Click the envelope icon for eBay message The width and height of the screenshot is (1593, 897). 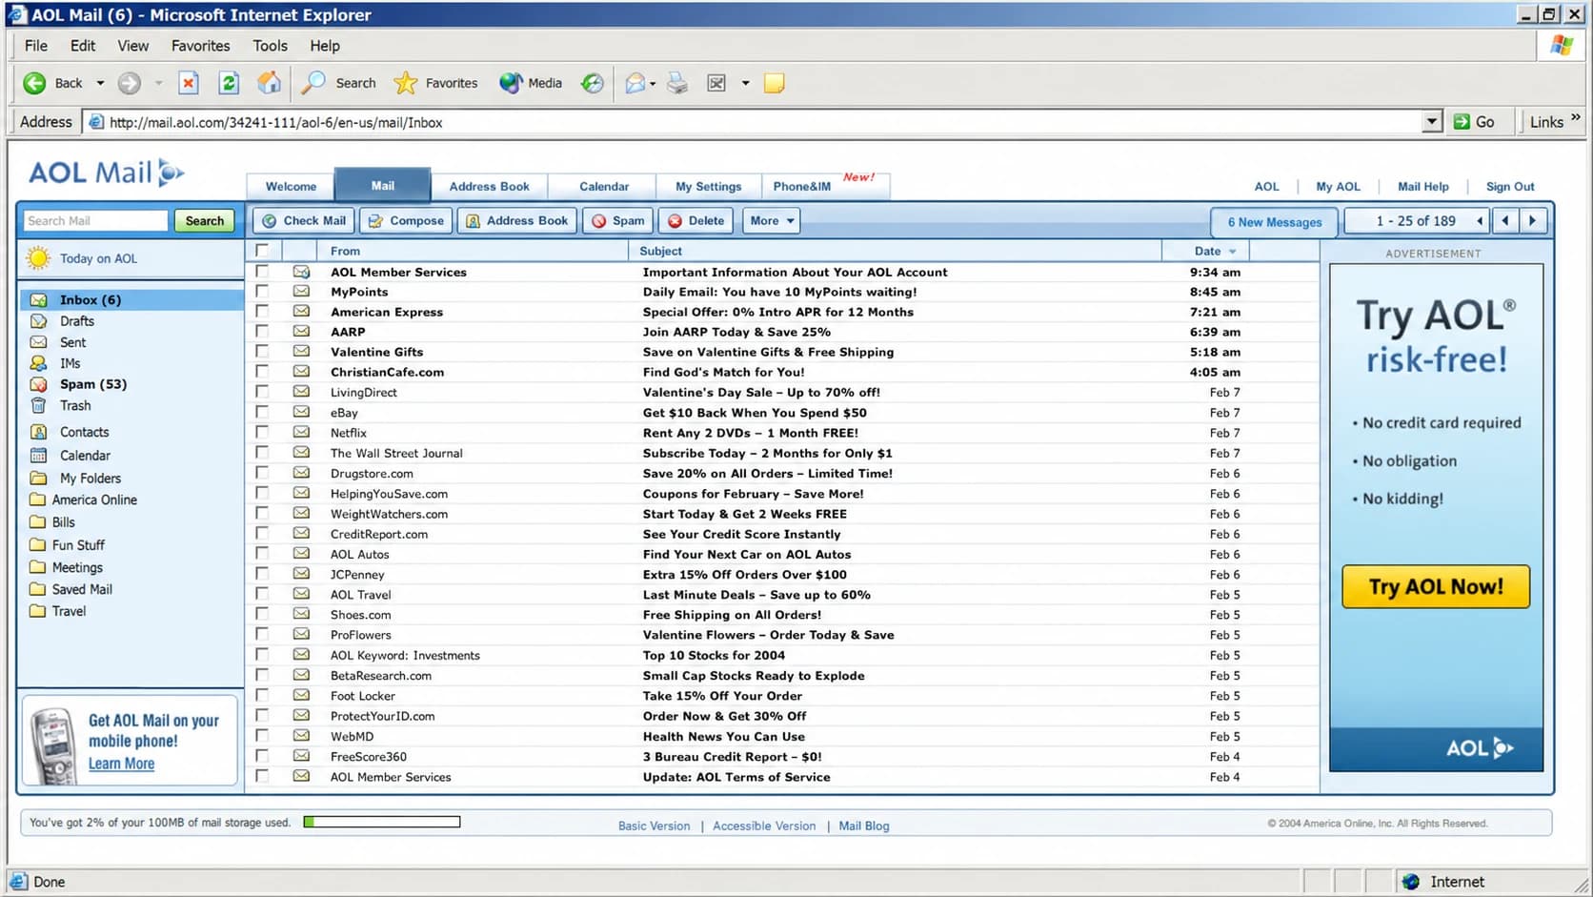[301, 412]
